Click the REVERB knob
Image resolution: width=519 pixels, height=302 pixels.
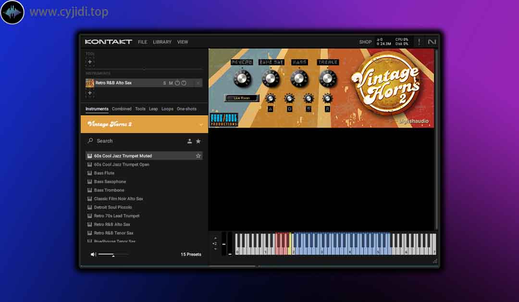(x=242, y=78)
